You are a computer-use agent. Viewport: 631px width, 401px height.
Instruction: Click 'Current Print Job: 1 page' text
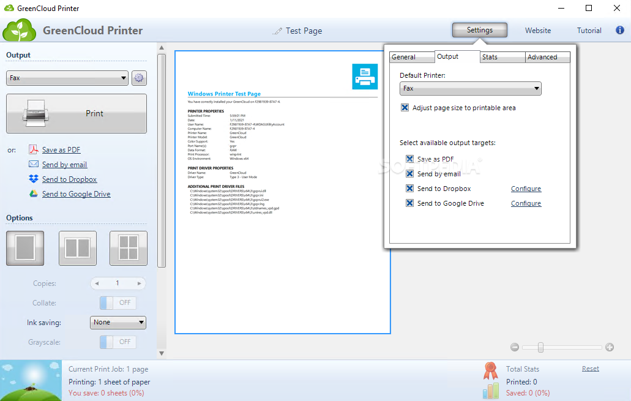(108, 369)
